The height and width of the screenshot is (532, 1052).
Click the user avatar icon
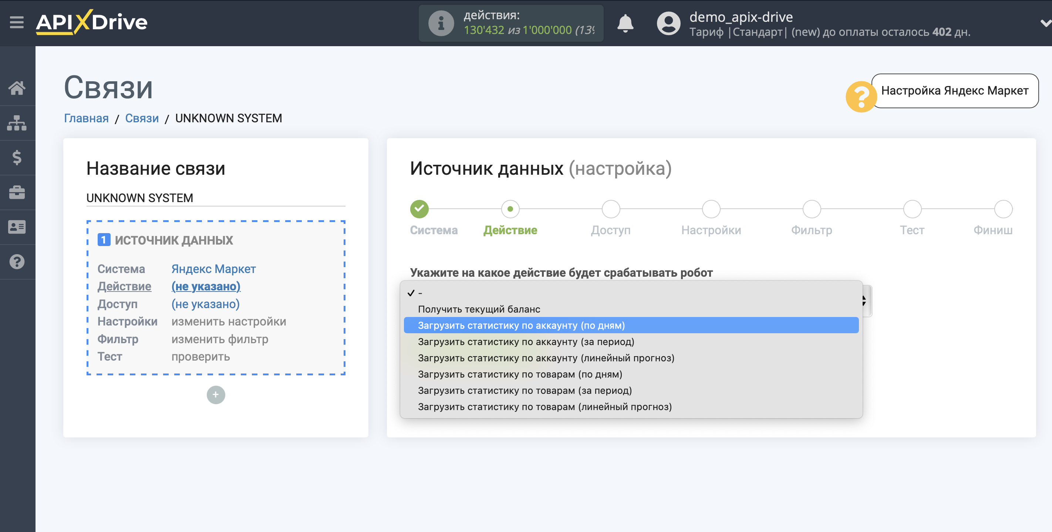668,23
